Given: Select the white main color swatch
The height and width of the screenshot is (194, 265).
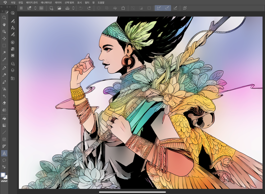Looking at the screenshot, I should (x=3, y=175).
